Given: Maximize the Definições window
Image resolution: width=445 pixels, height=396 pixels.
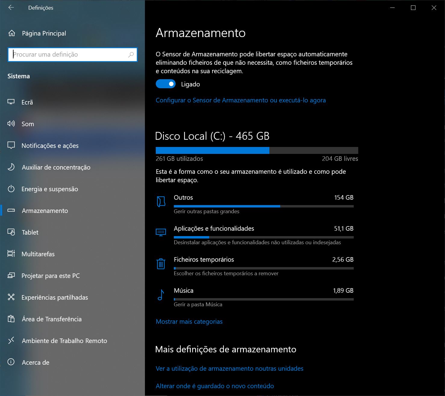Looking at the screenshot, I should tap(413, 8).
